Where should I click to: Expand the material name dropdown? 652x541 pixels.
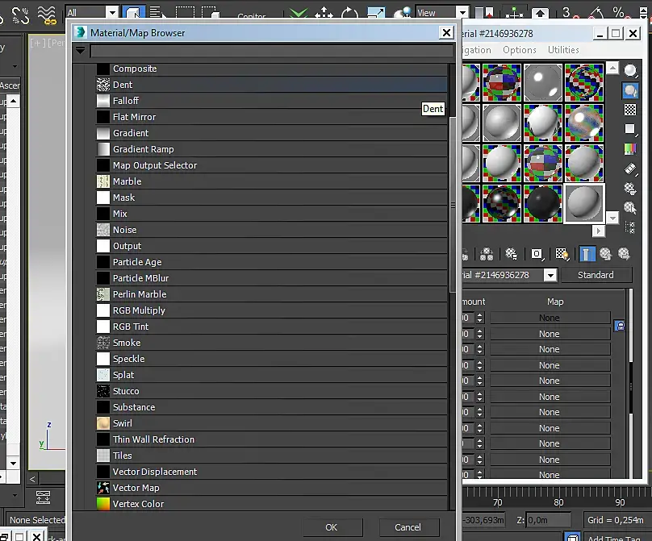click(x=550, y=275)
